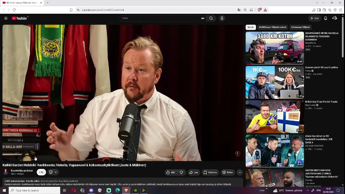345x194 pixels.
Task: Click the YouTube search magnifier button
Action: (x=211, y=18)
